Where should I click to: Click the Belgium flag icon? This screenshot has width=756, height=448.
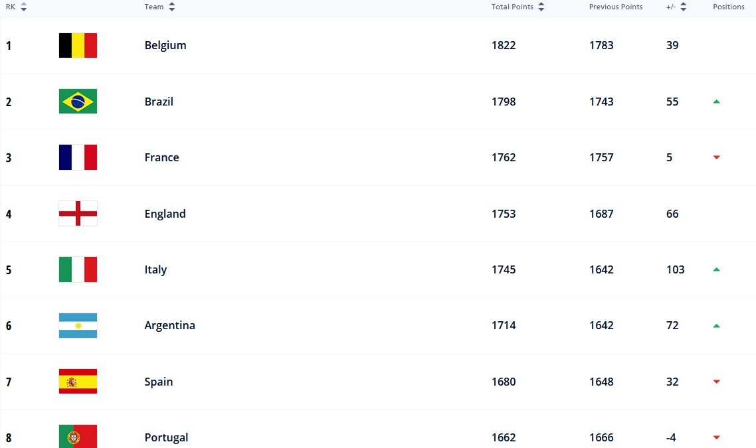click(78, 46)
